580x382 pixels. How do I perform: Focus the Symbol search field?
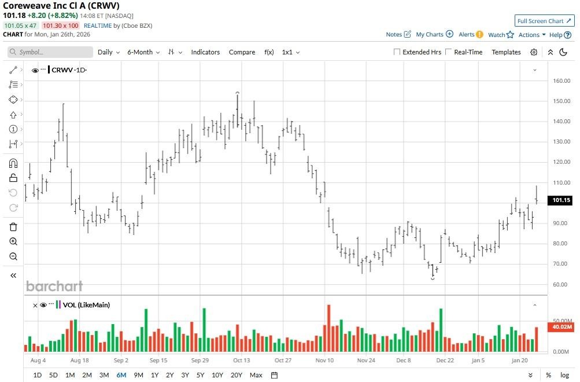50,52
